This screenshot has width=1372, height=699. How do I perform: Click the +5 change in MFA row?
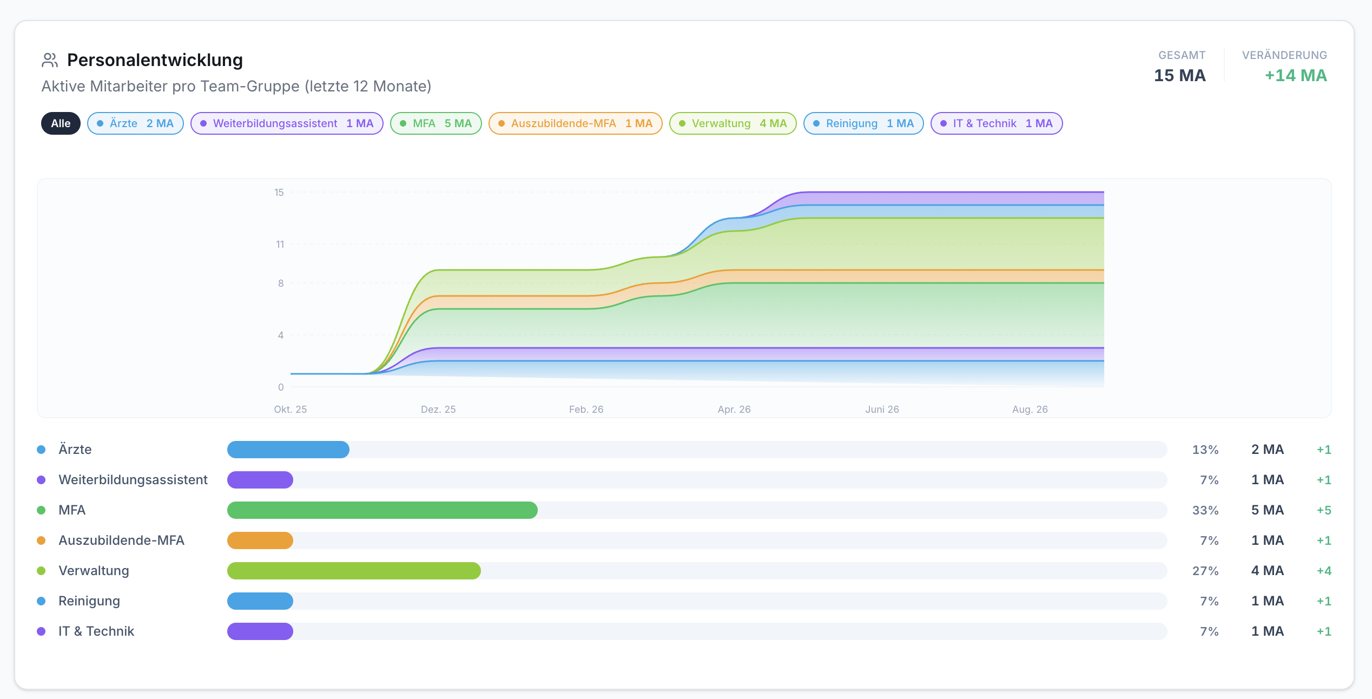pyautogui.click(x=1324, y=510)
